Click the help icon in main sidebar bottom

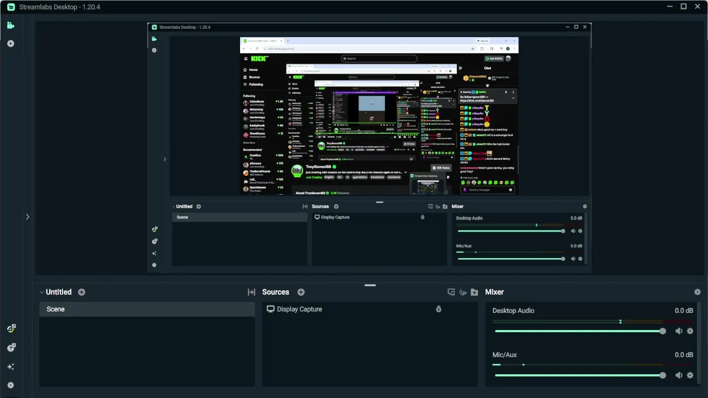[x=11, y=348]
